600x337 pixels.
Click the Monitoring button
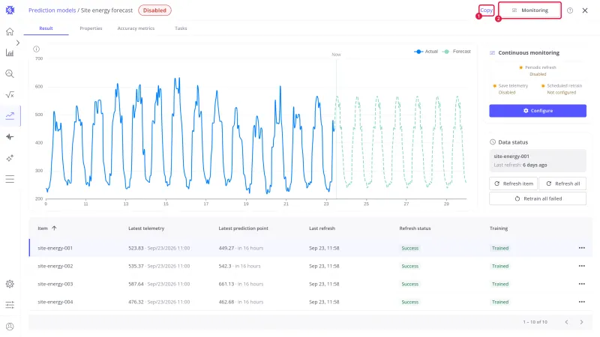tap(530, 10)
